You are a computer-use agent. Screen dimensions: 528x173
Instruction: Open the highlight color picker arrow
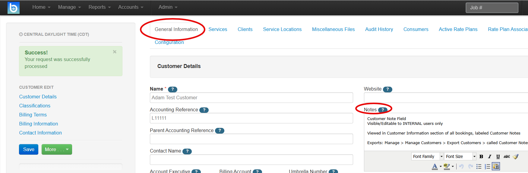[x=453, y=166]
